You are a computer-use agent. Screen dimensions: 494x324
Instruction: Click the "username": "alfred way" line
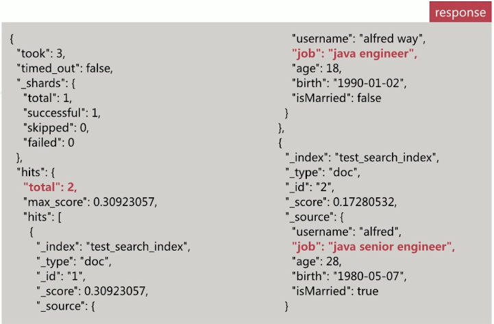(358, 39)
